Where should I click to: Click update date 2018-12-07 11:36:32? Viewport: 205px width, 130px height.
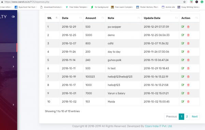[x=156, y=43]
